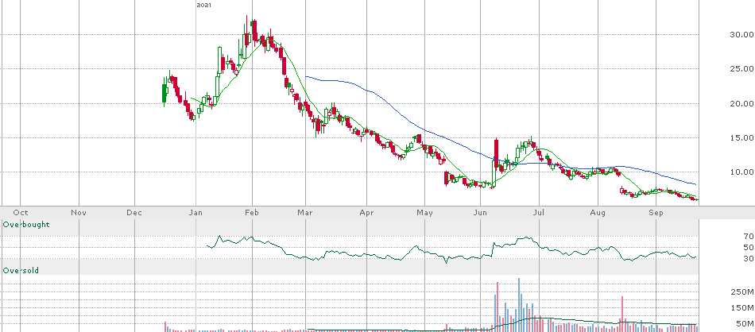This screenshot has width=755, height=332.
Task: Click the 'Jul' month label
Action: coord(540,212)
